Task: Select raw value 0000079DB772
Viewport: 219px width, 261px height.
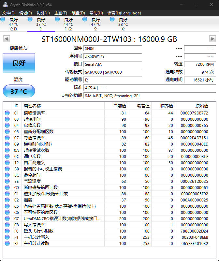Action: 194,113
